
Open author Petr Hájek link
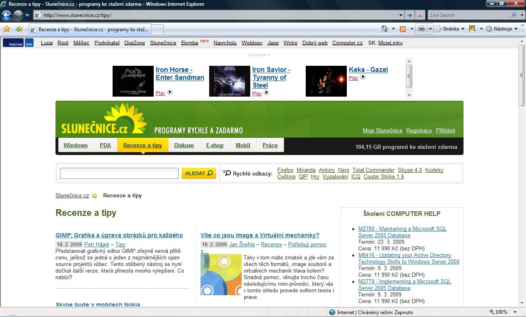97,244
